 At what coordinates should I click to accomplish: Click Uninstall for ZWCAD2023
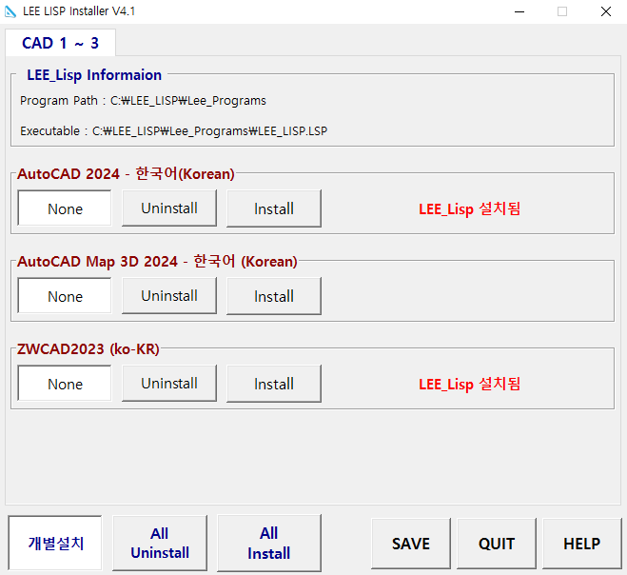[169, 384]
